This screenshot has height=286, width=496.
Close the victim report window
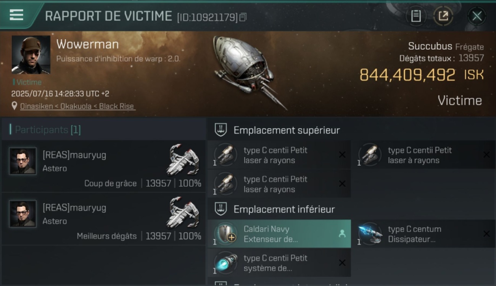coord(477,16)
